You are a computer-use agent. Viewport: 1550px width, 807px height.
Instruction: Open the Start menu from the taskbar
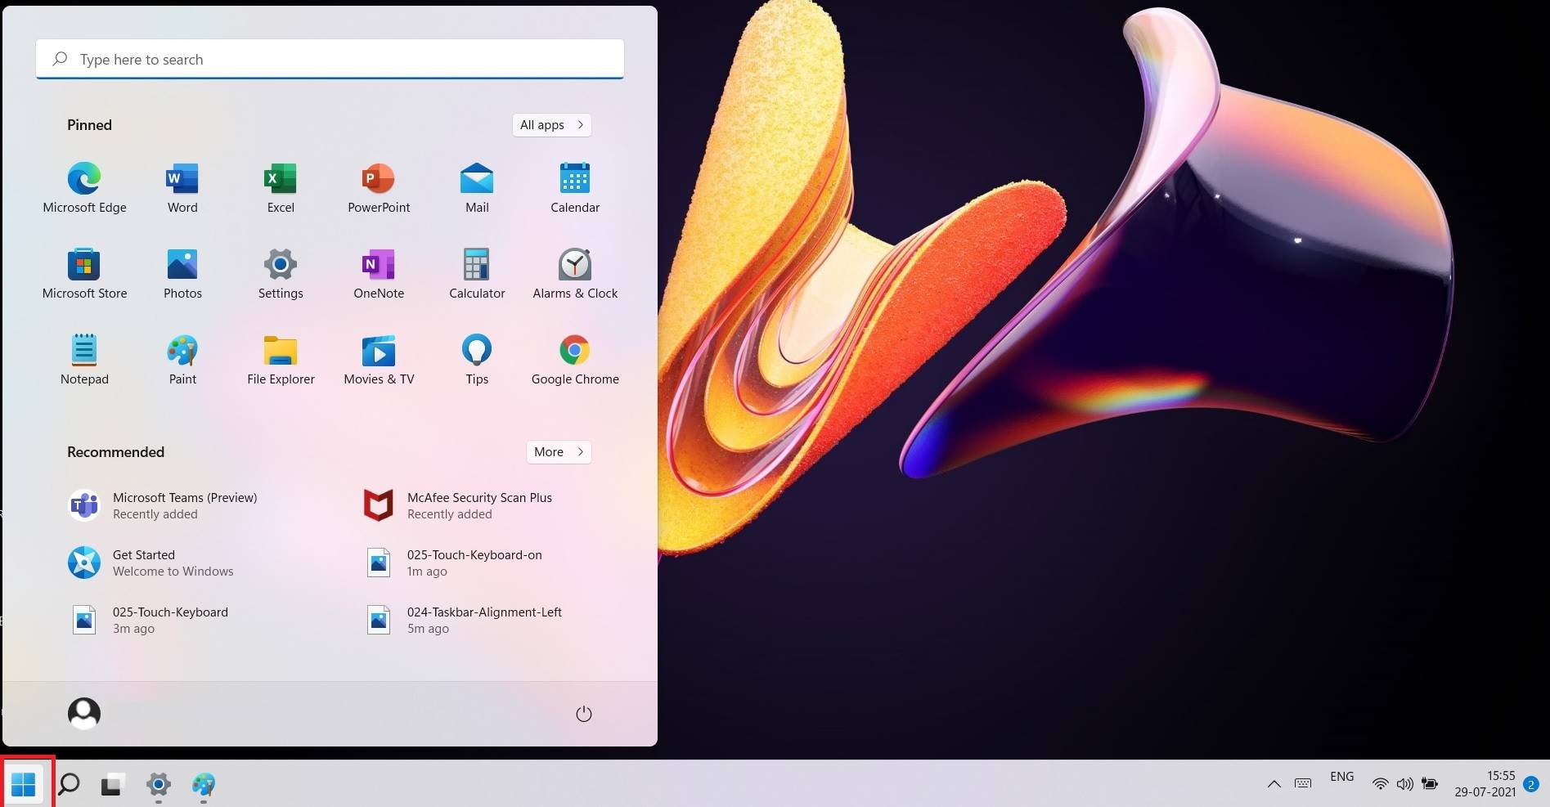(x=25, y=785)
